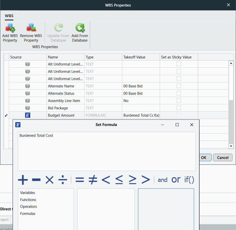
Task: Insert the division operator symbol
Action: [63, 180]
